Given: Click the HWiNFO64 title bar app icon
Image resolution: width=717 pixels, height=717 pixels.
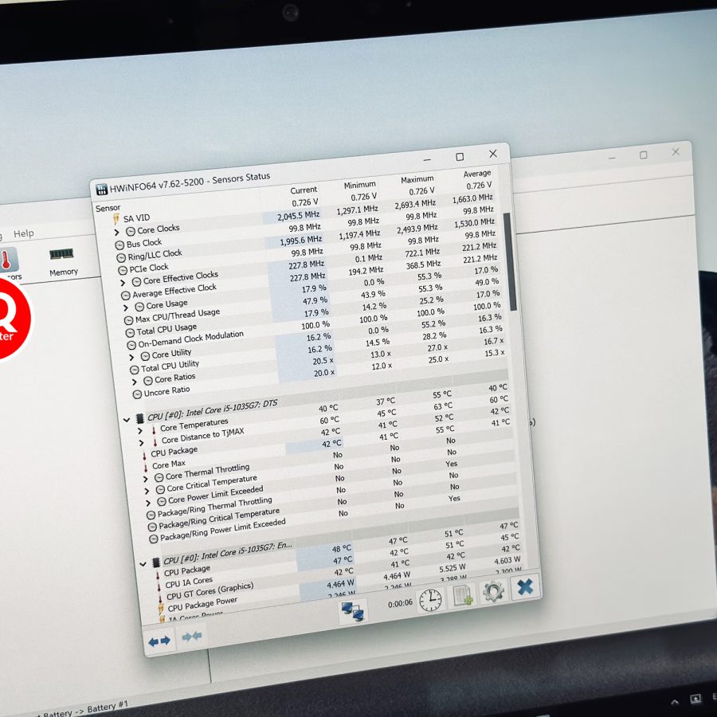Looking at the screenshot, I should 101,190.
